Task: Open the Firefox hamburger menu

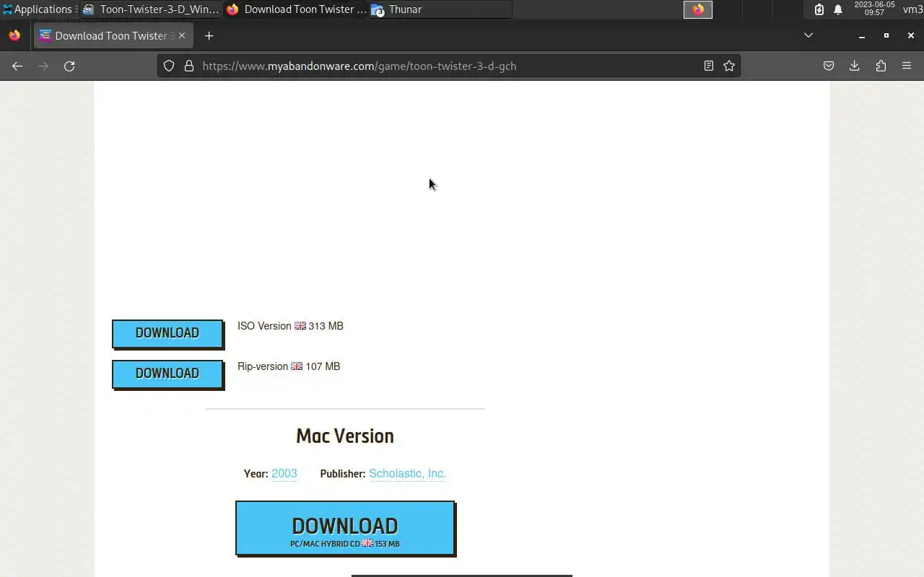Action: click(x=907, y=66)
